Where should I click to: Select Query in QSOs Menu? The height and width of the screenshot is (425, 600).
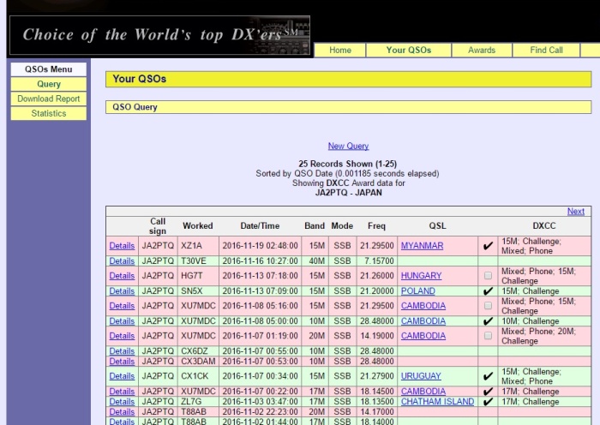click(x=49, y=84)
